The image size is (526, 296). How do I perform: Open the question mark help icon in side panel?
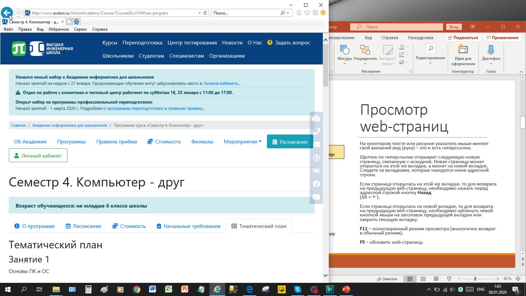(316, 158)
